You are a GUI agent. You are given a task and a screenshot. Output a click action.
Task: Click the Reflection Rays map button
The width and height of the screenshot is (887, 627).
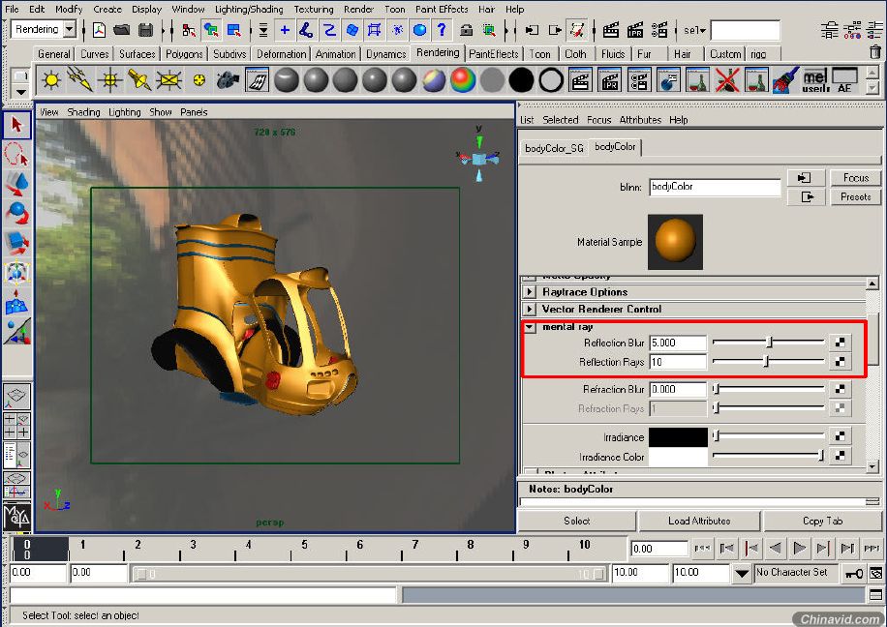pos(840,362)
